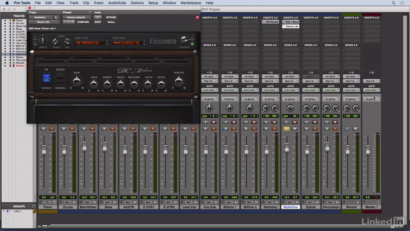Open the Marketplace menu
The width and height of the screenshot is (410, 231).
tap(191, 3)
